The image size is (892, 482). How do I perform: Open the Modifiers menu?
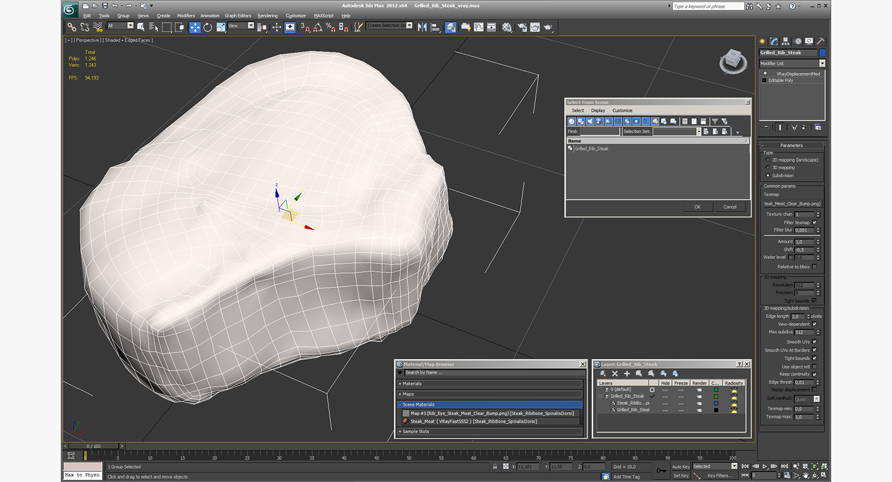tap(186, 16)
